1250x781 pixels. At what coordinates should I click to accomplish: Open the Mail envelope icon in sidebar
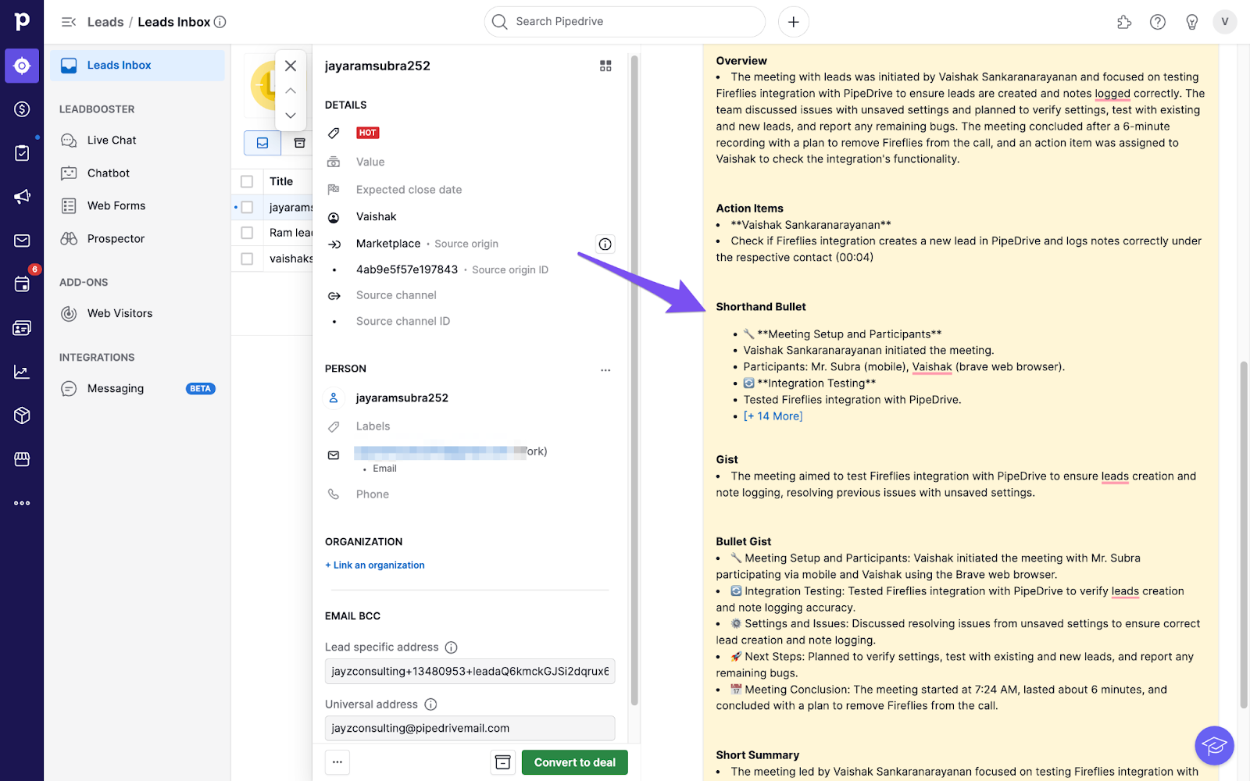coord(22,241)
